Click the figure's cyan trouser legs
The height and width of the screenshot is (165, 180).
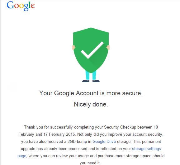[91, 75]
